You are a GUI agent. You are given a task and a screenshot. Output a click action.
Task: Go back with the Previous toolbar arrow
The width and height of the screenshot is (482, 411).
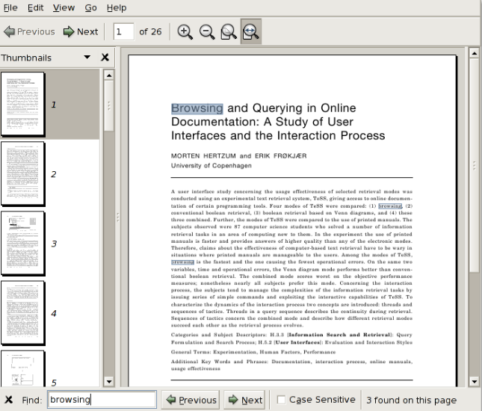point(29,31)
